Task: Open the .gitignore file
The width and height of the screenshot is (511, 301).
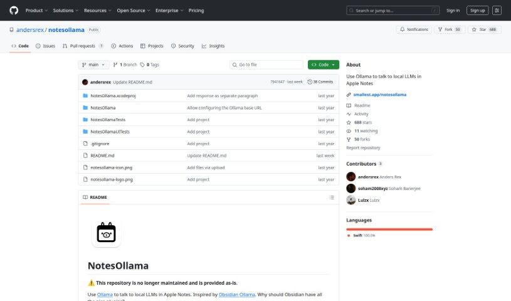Action: [100, 144]
